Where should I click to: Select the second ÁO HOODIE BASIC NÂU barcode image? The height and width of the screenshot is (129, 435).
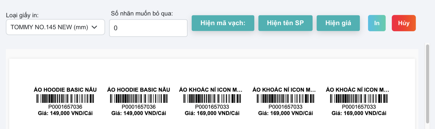click(x=139, y=99)
